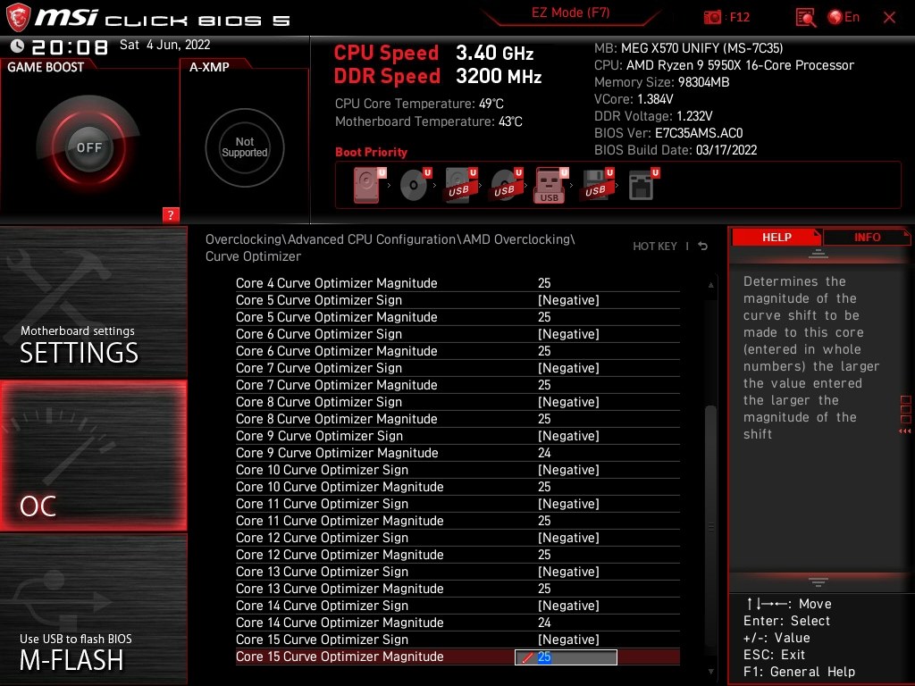
Task: Select the network boot device icon
Action: tap(643, 185)
